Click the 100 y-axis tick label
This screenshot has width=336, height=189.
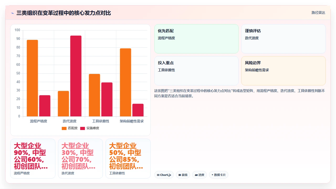17,30
